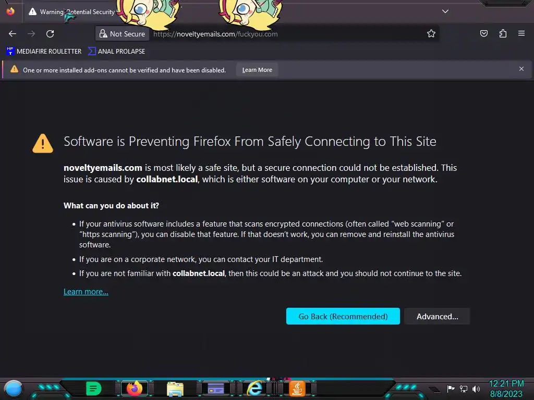The height and width of the screenshot is (400, 534).
Task: Open the Firefox hamburger menu
Action: [521, 33]
